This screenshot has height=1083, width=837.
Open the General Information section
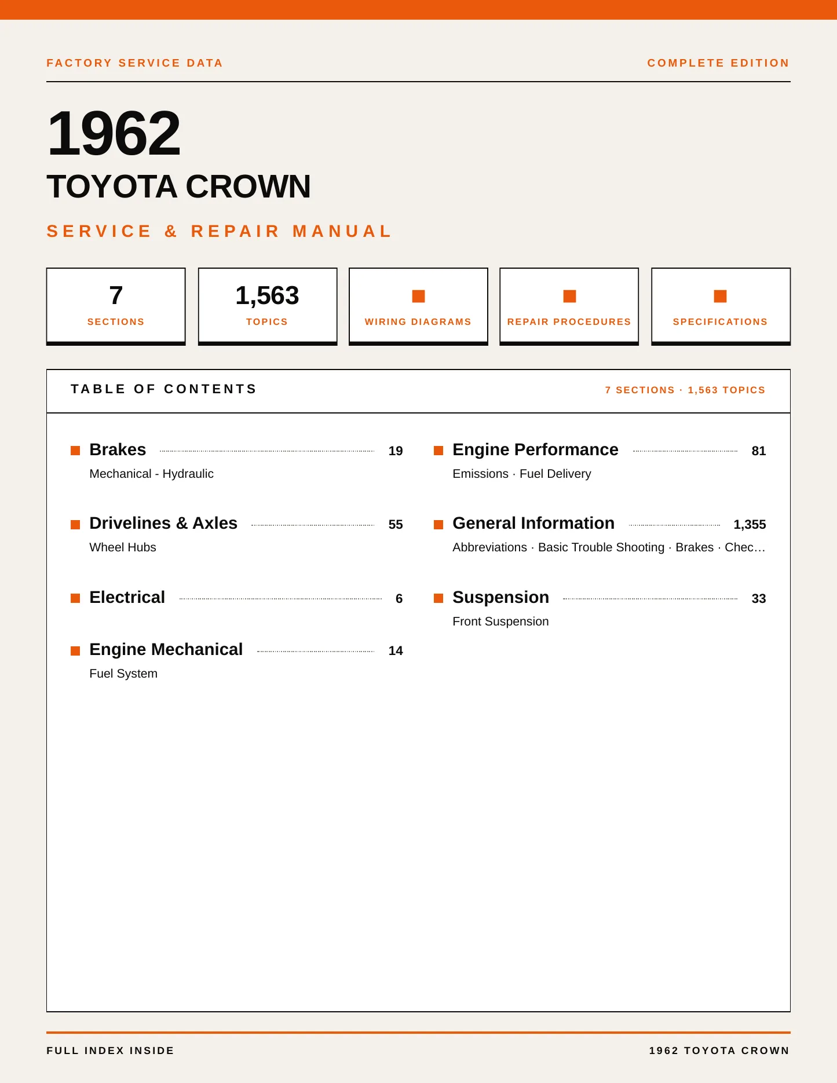(x=533, y=524)
